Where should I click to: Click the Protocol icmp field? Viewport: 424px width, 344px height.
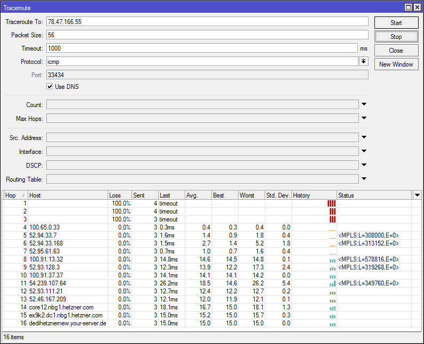coord(202,61)
